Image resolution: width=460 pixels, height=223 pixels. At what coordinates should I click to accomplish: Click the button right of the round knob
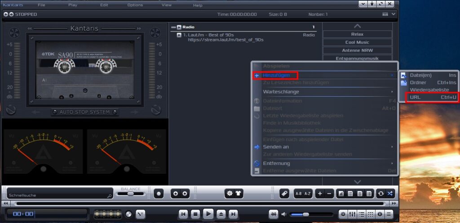coord(140,214)
